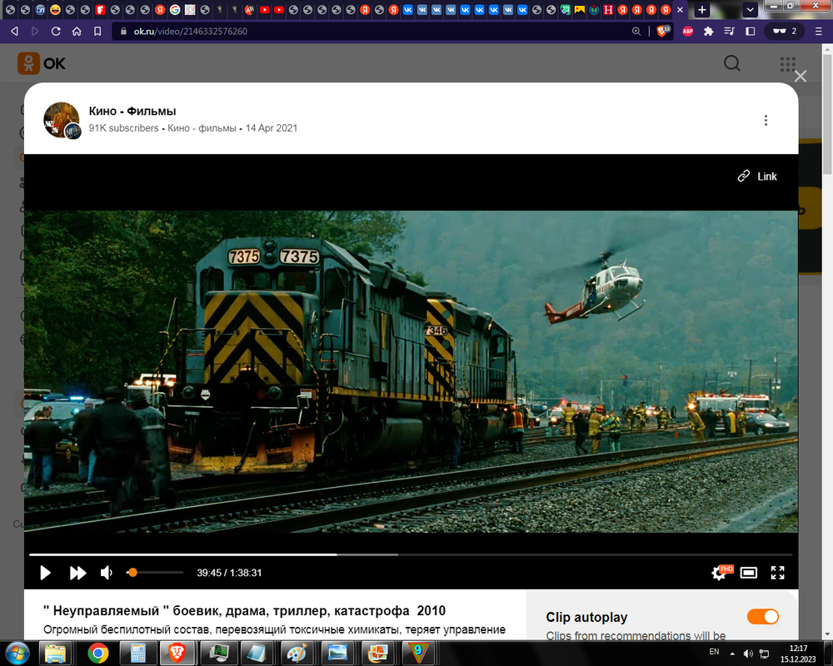Image resolution: width=833 pixels, height=666 pixels.
Task: Open taskbar clock and date
Action: [x=798, y=654]
